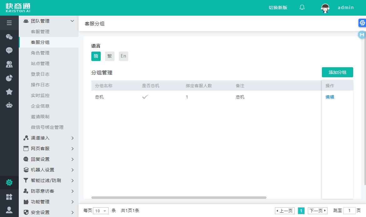The width and height of the screenshot is (366, 217).
Task: Select 简 simplified Chinese language option
Action: (x=96, y=56)
